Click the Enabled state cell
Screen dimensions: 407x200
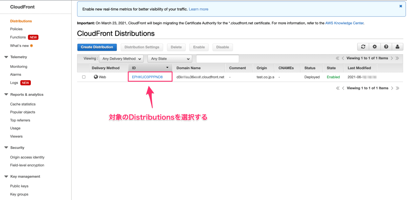333,77
